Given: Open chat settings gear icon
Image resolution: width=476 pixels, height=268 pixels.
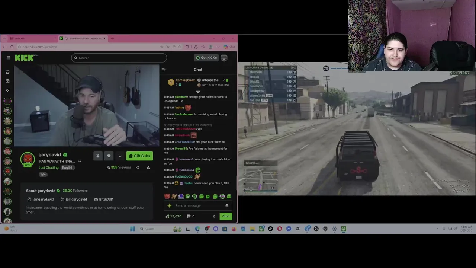Looking at the screenshot, I should pos(214,216).
